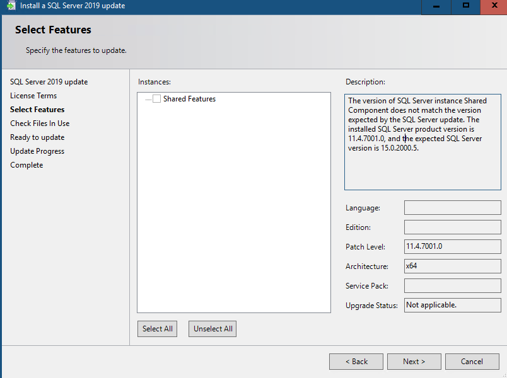Click the empty Edition field
The height and width of the screenshot is (378, 507).
point(452,227)
